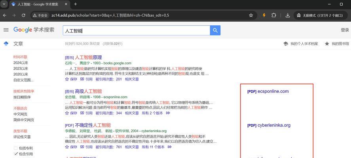
Task: Filter results to 2024以来
Action: click(21, 63)
